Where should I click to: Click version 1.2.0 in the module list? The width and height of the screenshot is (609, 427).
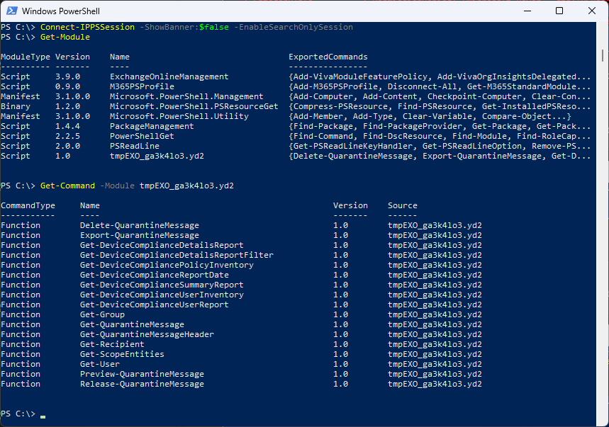pos(67,107)
